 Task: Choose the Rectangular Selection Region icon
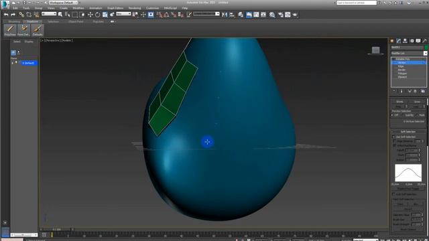[74, 15]
